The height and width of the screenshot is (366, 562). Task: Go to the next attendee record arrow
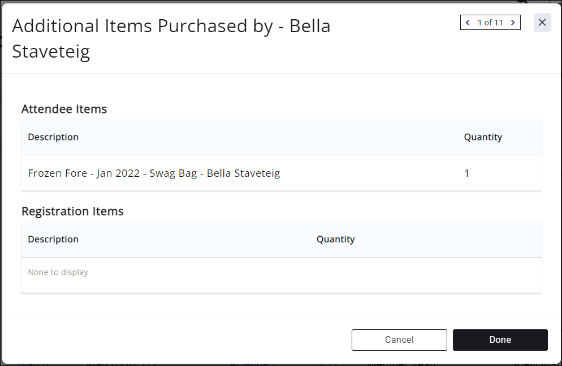tap(513, 23)
